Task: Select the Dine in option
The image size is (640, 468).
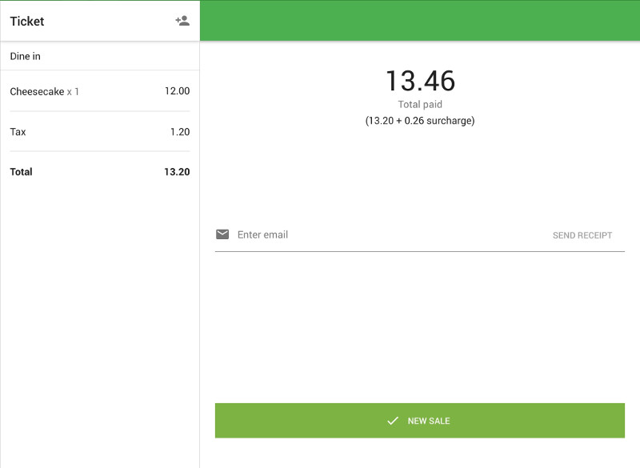Action: tap(26, 55)
